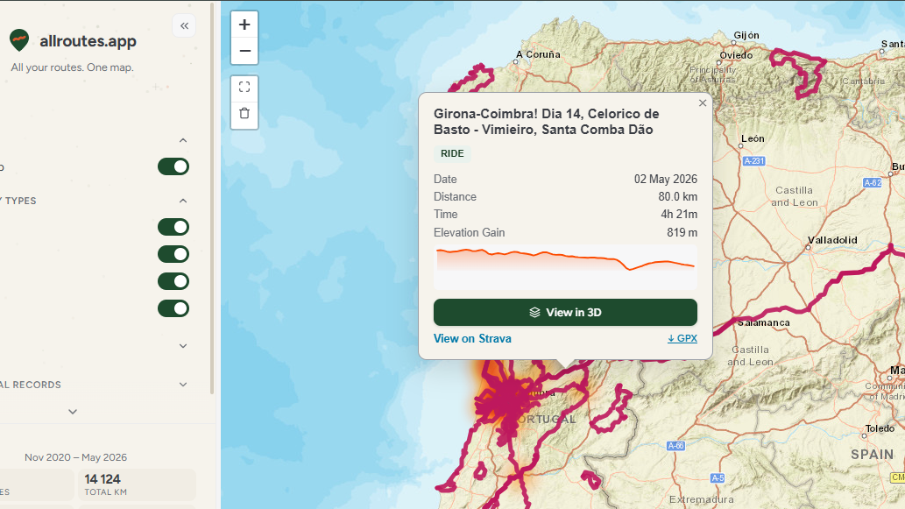Toggle first activity type switch
905x509 pixels.
tap(173, 227)
